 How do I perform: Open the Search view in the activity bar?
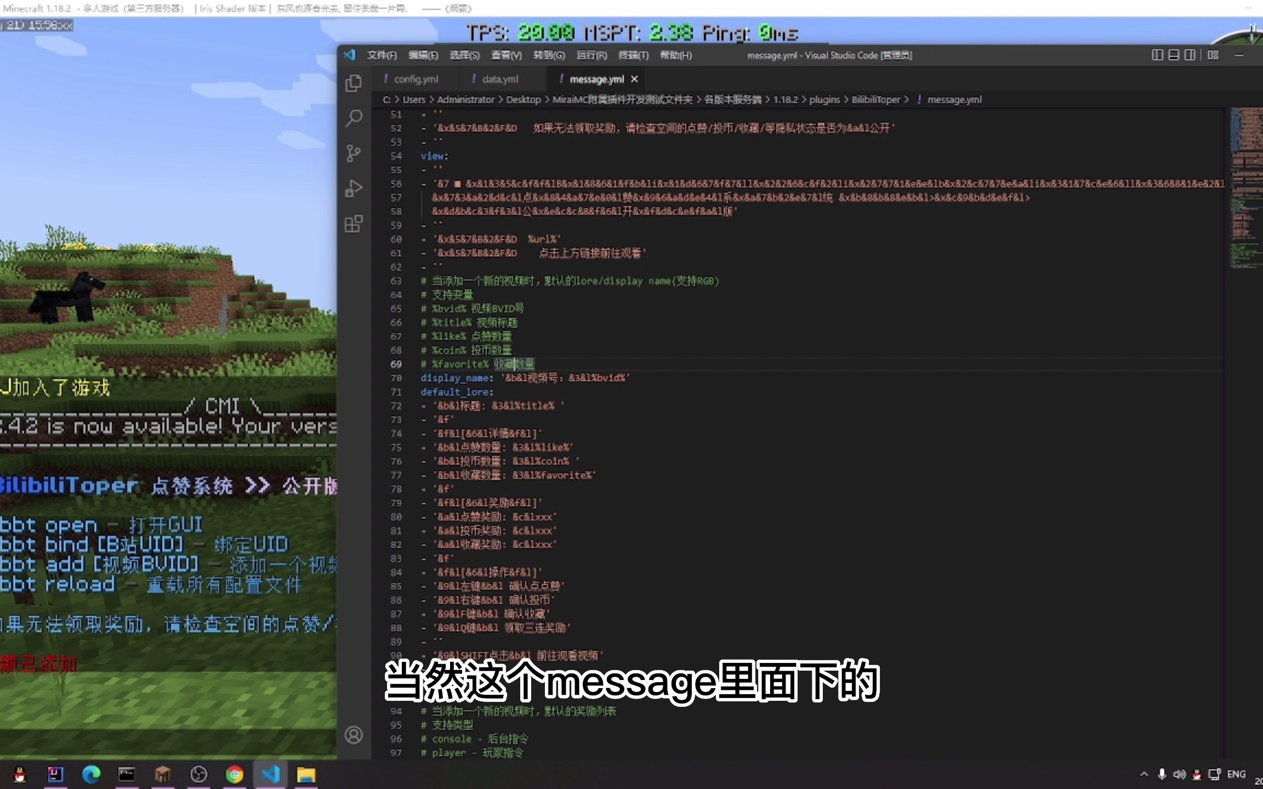354,118
